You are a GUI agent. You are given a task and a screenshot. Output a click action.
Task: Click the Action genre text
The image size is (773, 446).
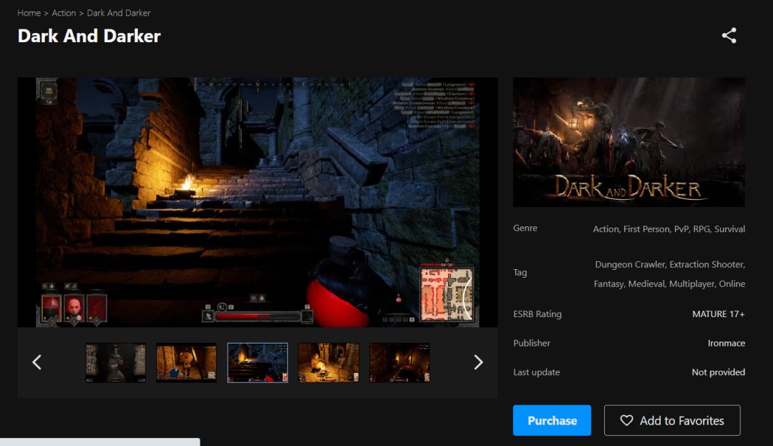606,229
